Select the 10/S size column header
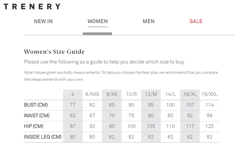 (x=131, y=94)
